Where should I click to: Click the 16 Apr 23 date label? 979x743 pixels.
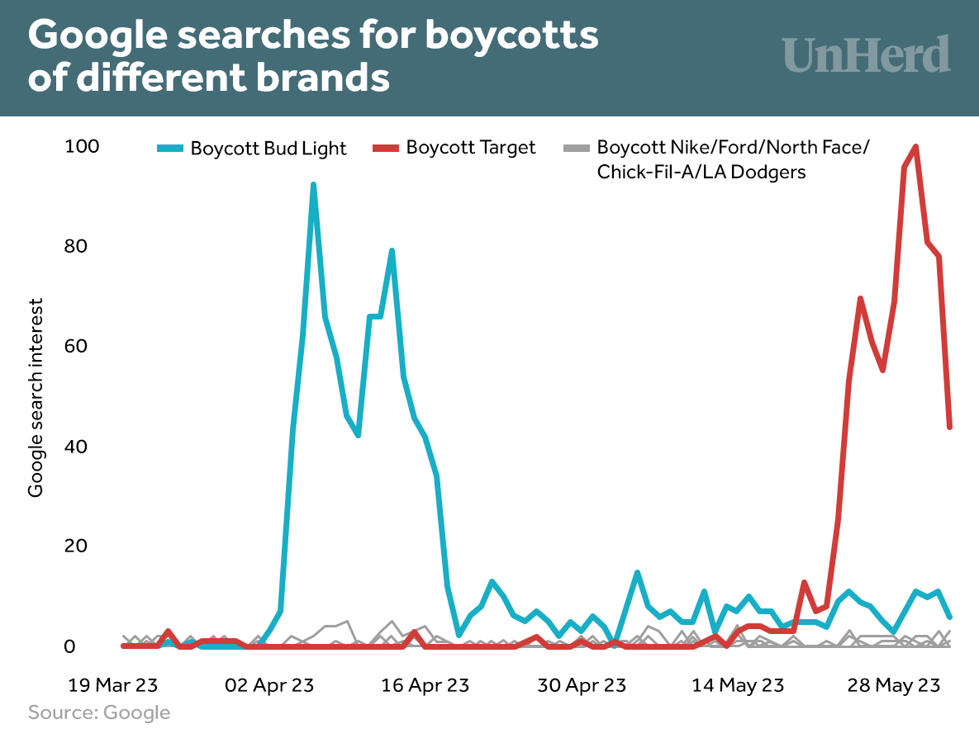coord(426,685)
